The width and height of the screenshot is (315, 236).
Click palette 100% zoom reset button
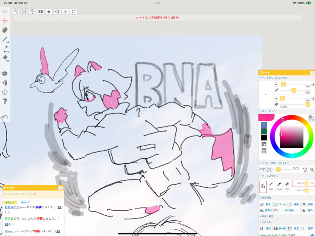(x=262, y=170)
